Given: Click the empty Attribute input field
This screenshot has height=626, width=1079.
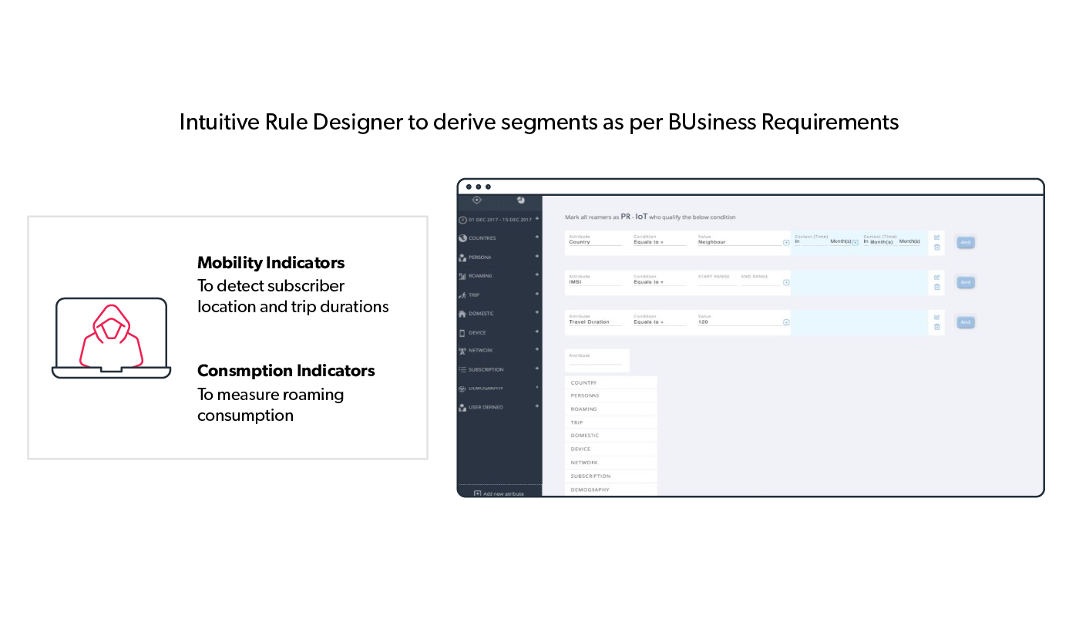Looking at the screenshot, I should pos(595,362).
